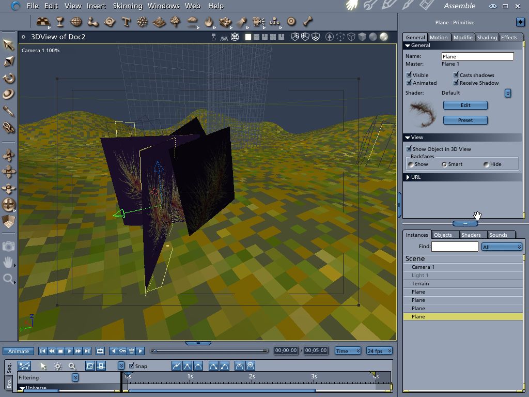The image size is (529, 397).
Task: Switch to the Shading tab
Action: (487, 37)
